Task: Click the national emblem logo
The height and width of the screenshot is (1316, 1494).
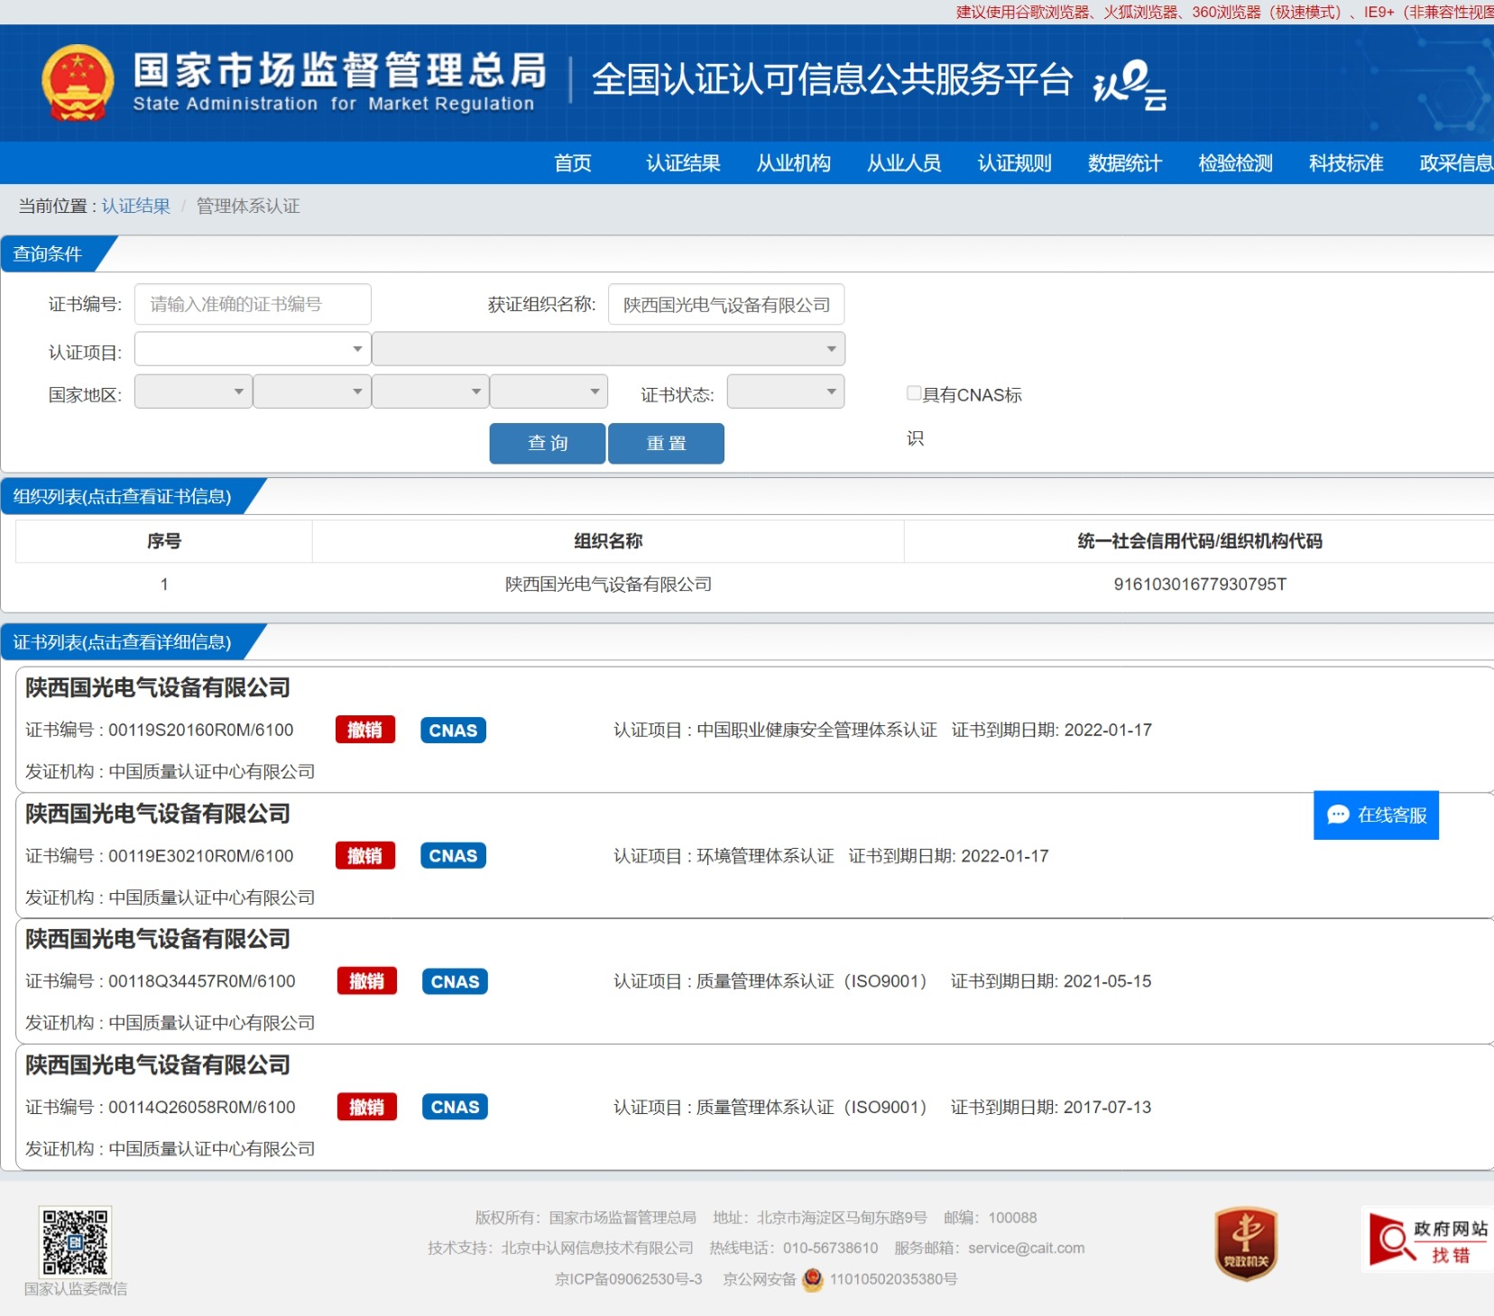Action: (78, 83)
